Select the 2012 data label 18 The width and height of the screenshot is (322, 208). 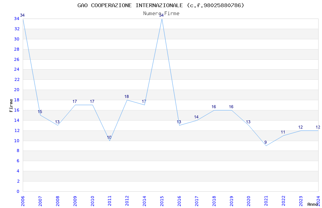[x=127, y=96]
